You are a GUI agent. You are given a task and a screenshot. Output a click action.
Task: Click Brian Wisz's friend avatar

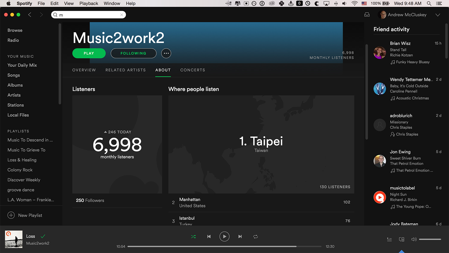pos(380,53)
